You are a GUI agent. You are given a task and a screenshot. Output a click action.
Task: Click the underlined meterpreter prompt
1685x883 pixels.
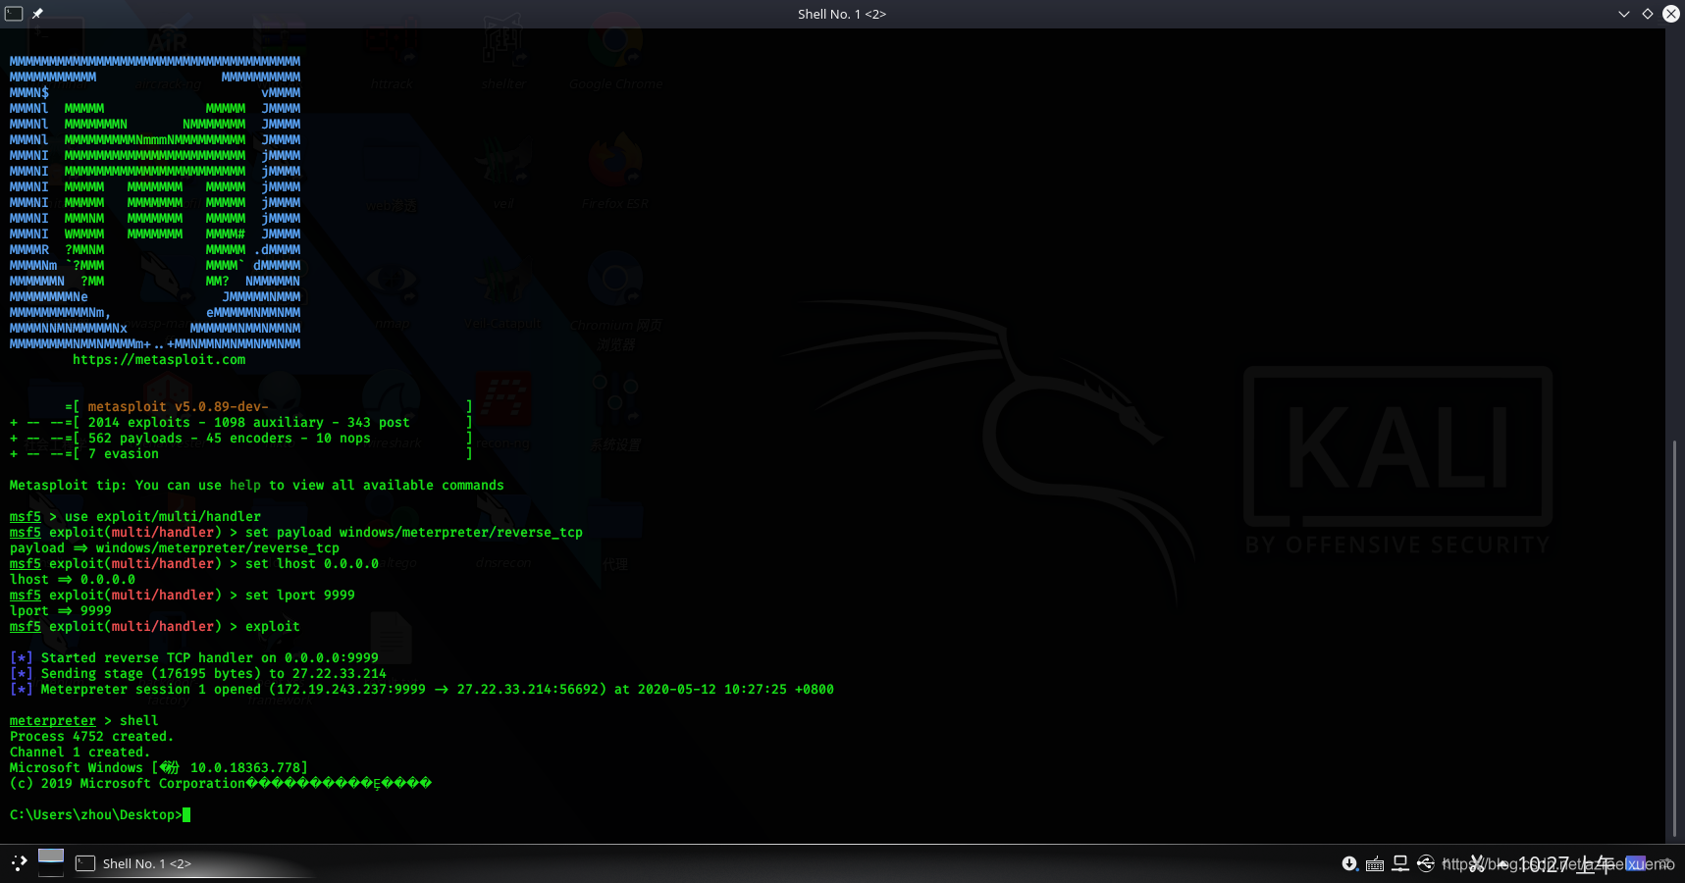(53, 721)
